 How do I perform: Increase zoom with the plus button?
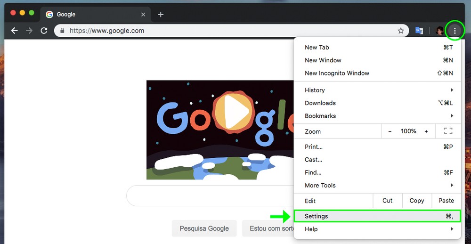tap(426, 131)
